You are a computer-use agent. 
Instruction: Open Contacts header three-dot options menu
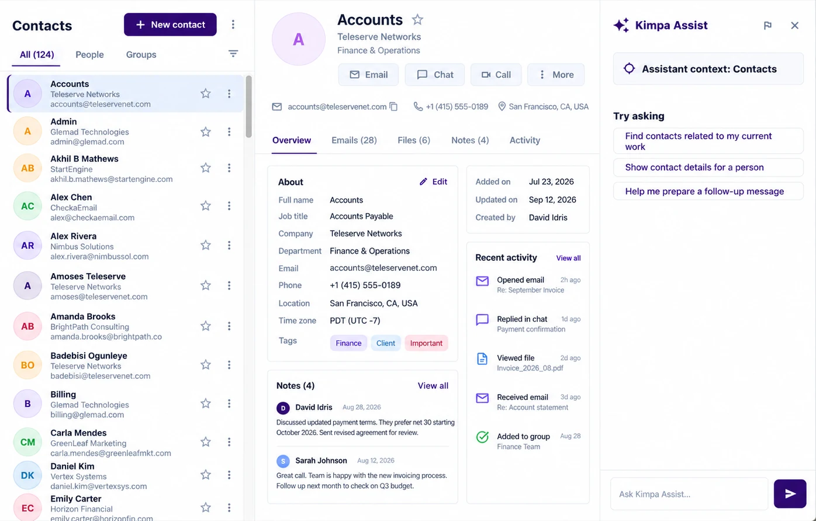(x=233, y=25)
